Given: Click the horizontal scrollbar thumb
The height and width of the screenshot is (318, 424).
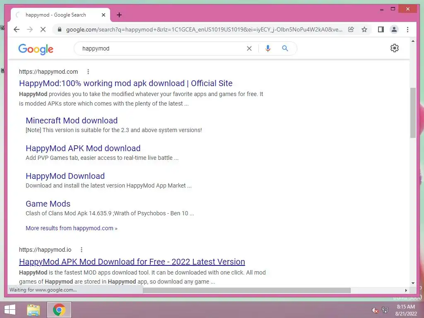Looking at the screenshot, I should [247, 290].
